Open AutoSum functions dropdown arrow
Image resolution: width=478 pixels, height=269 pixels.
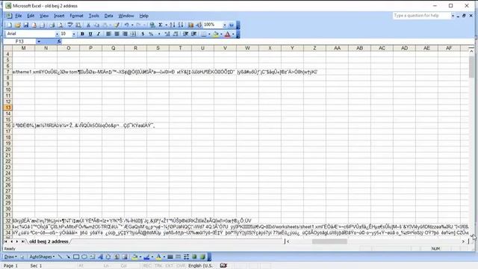166,25
